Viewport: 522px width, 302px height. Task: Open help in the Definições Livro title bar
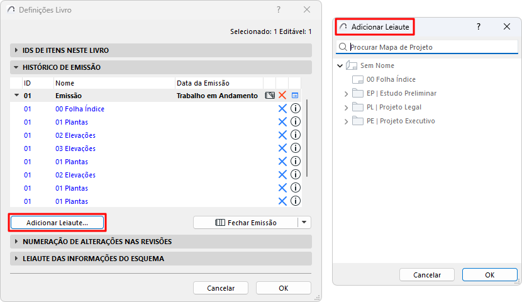279,9
